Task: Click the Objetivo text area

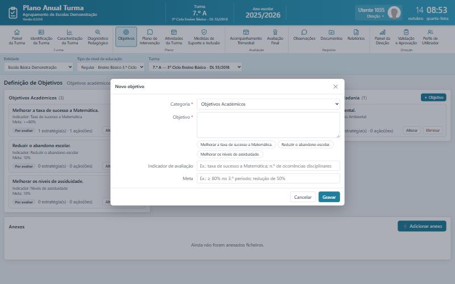Action: click(268, 125)
